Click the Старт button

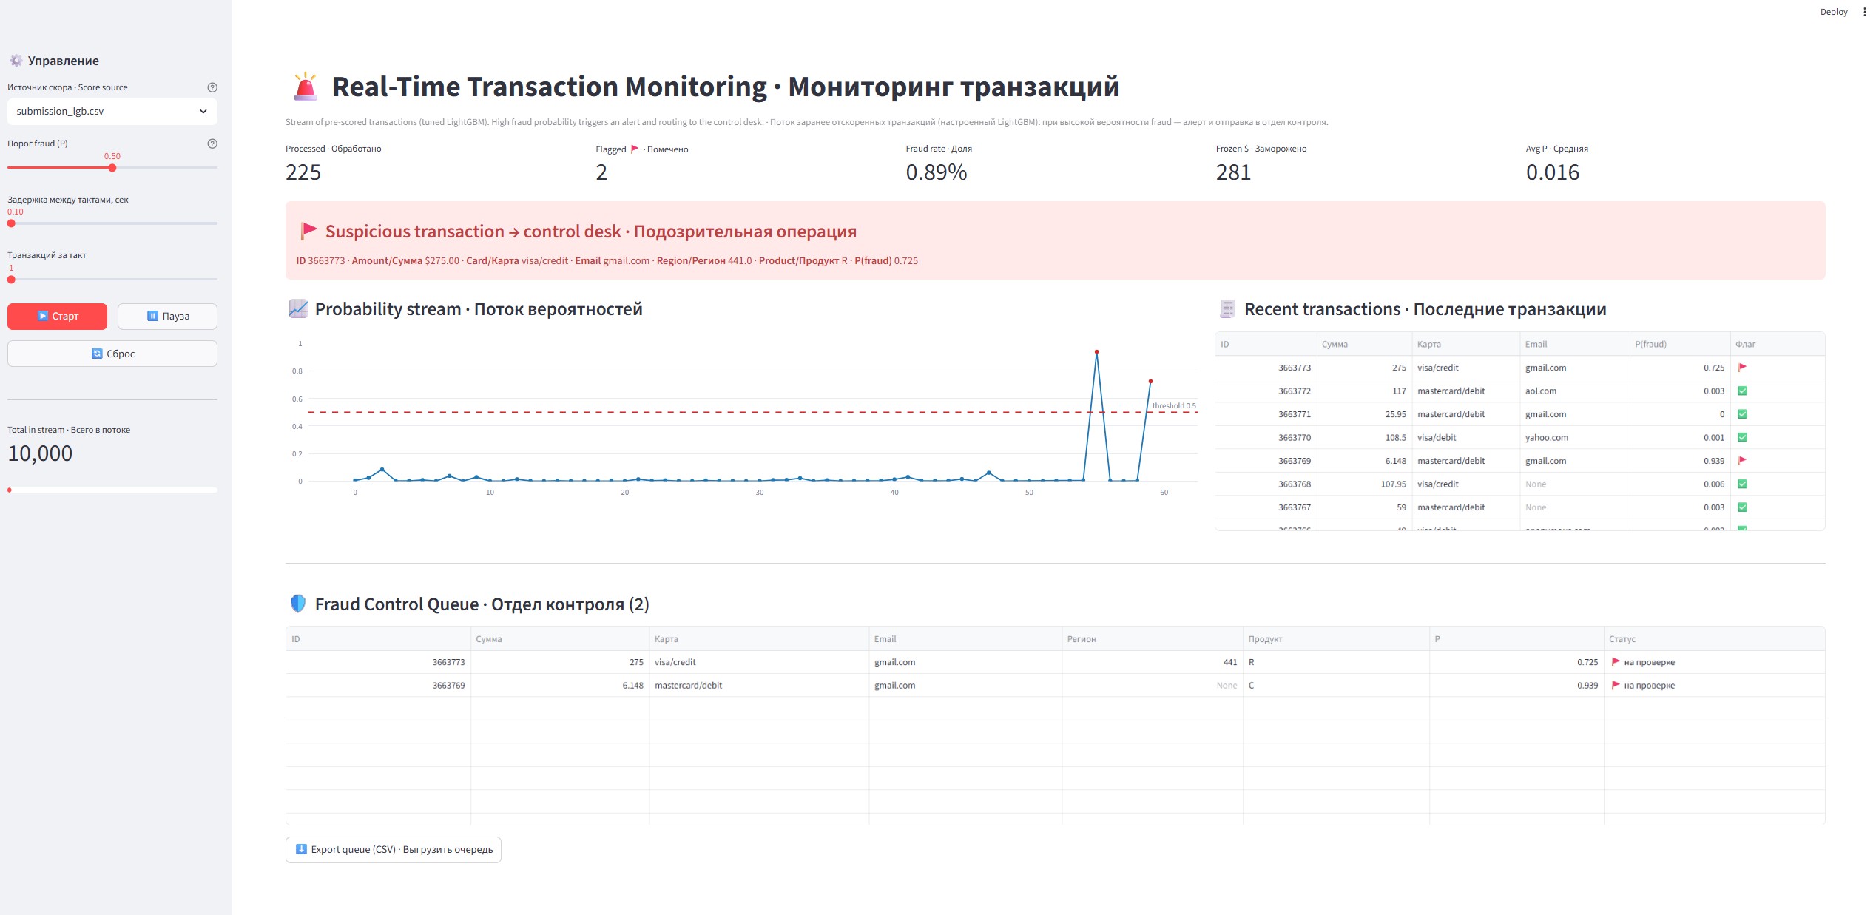tap(58, 317)
